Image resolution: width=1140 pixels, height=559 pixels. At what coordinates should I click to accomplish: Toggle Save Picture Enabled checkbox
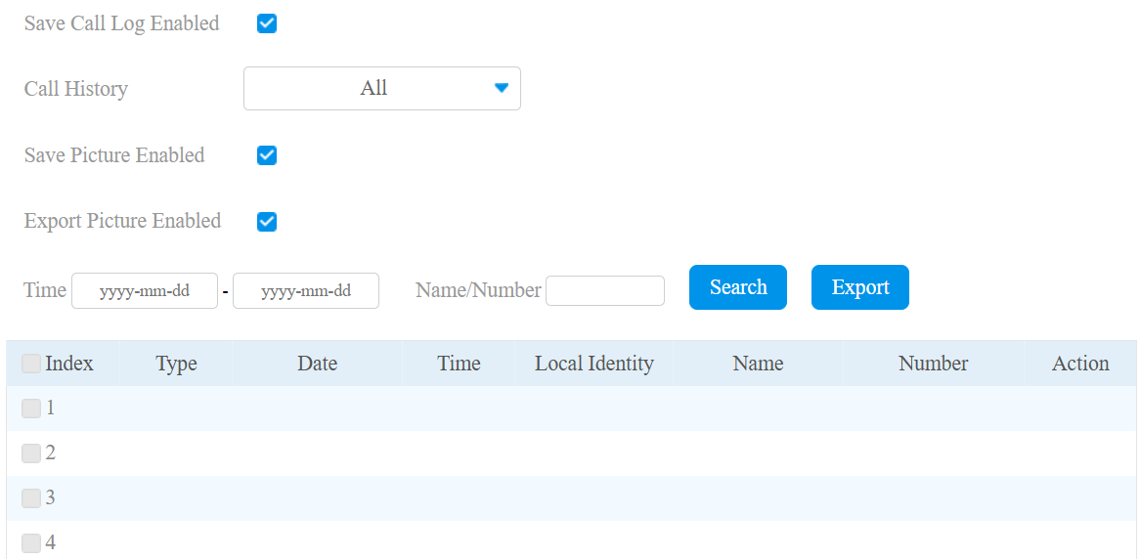(x=267, y=155)
